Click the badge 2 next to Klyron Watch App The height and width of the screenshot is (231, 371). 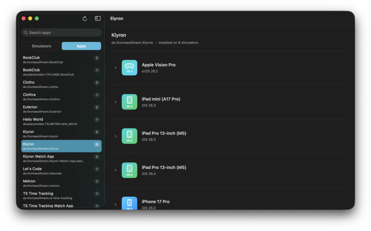click(x=96, y=157)
